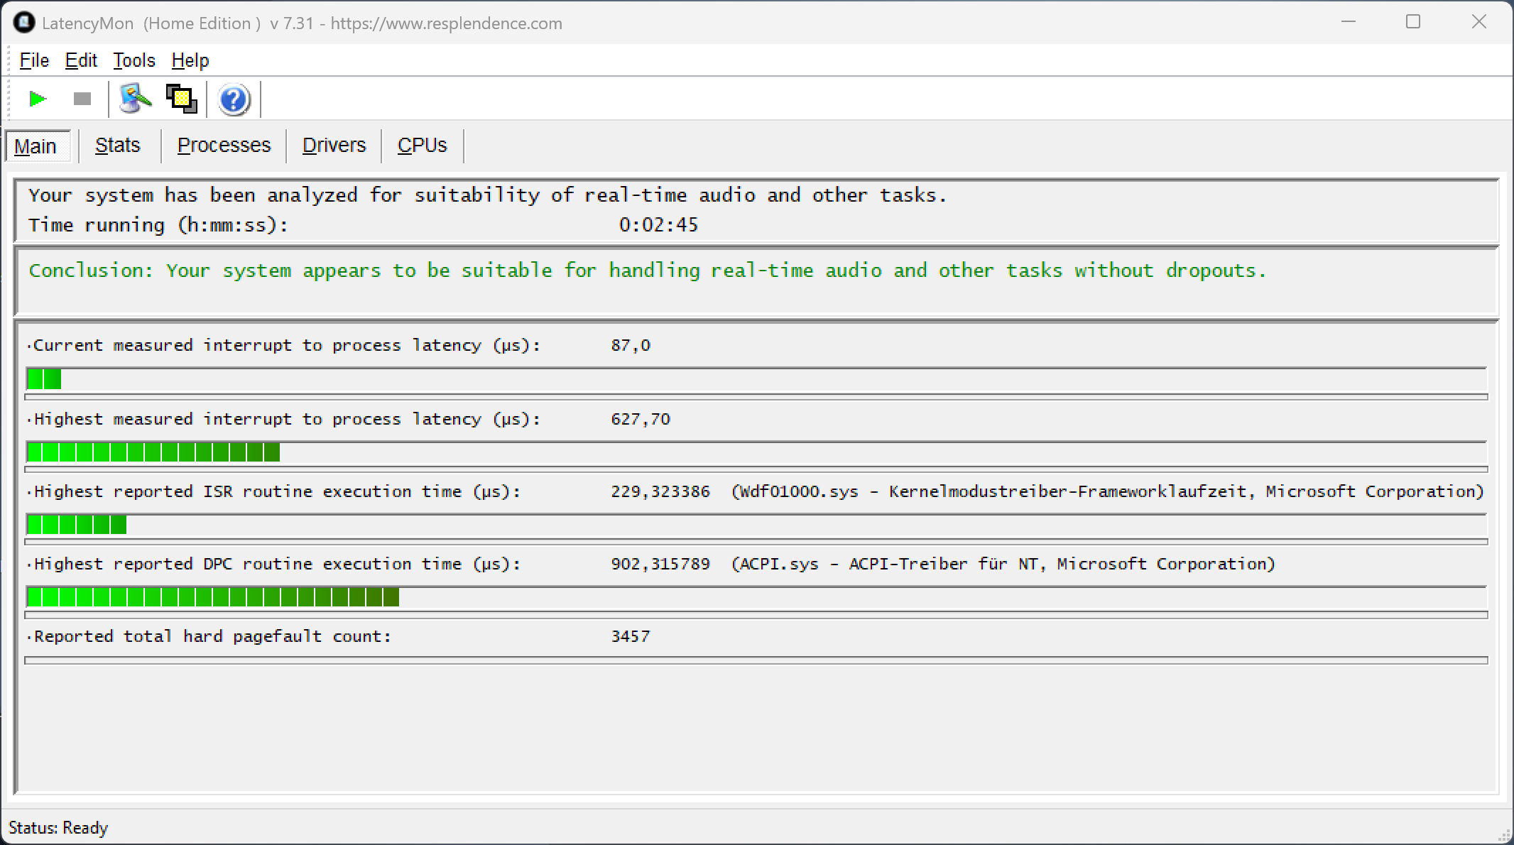Switch to the Processes tab
The image size is (1514, 845).
224,146
